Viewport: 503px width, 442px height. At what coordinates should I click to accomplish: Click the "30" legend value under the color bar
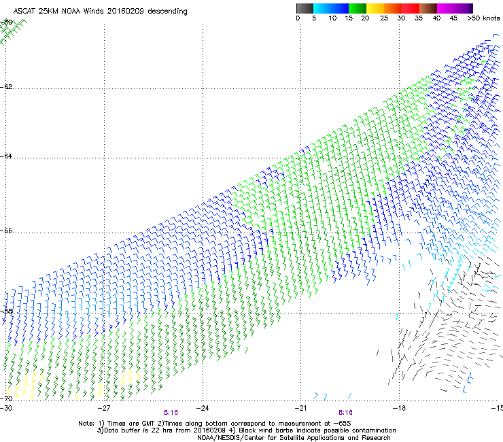coord(401,18)
